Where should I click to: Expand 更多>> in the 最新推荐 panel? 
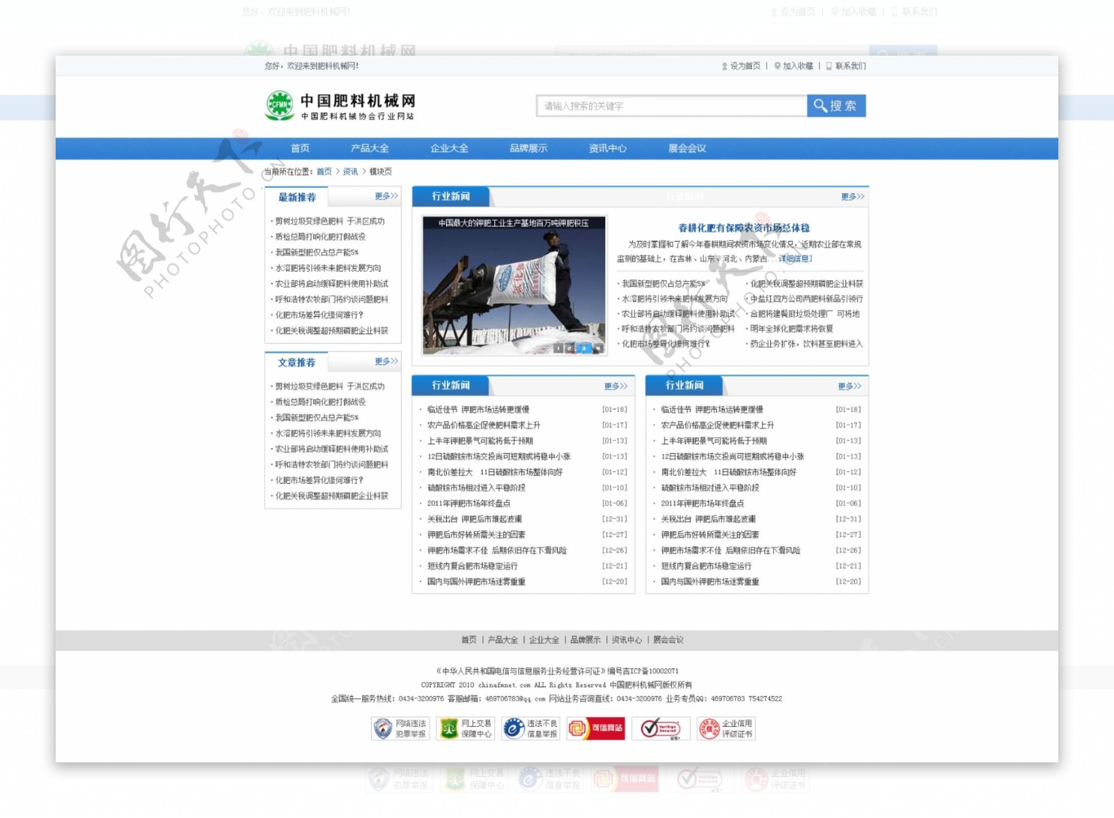[x=386, y=196]
